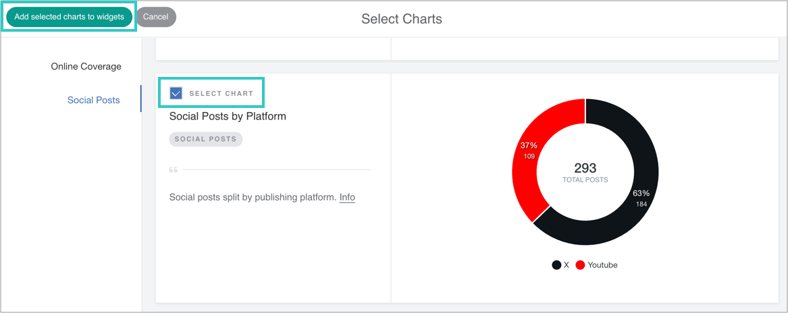Open the Social Posts section
Screen dimensions: 788x313
(x=93, y=101)
